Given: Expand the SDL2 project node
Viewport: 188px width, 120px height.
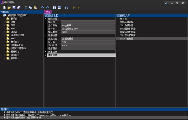Looking at the screenshot, I should point(5,25).
